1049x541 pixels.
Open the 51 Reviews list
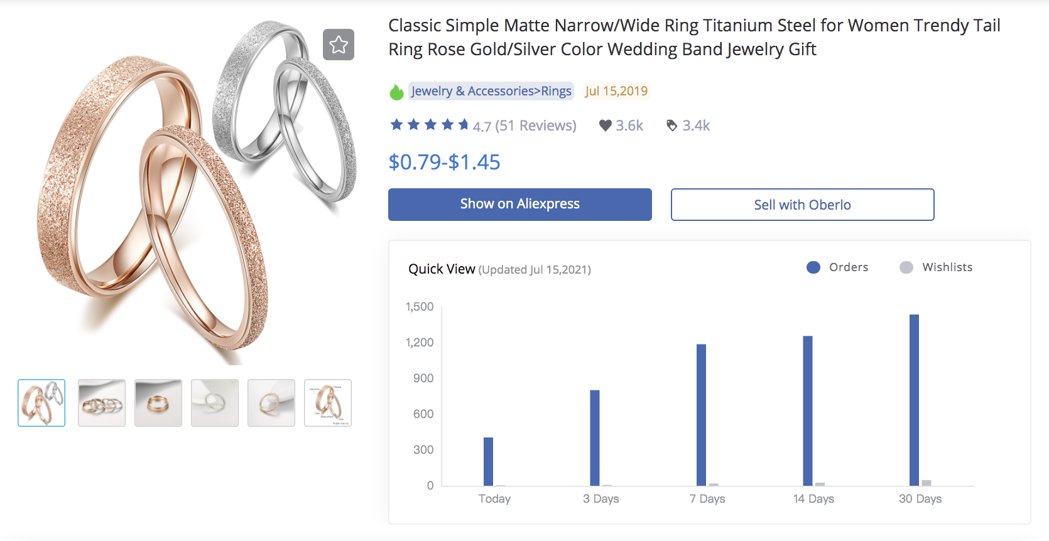pyautogui.click(x=536, y=125)
